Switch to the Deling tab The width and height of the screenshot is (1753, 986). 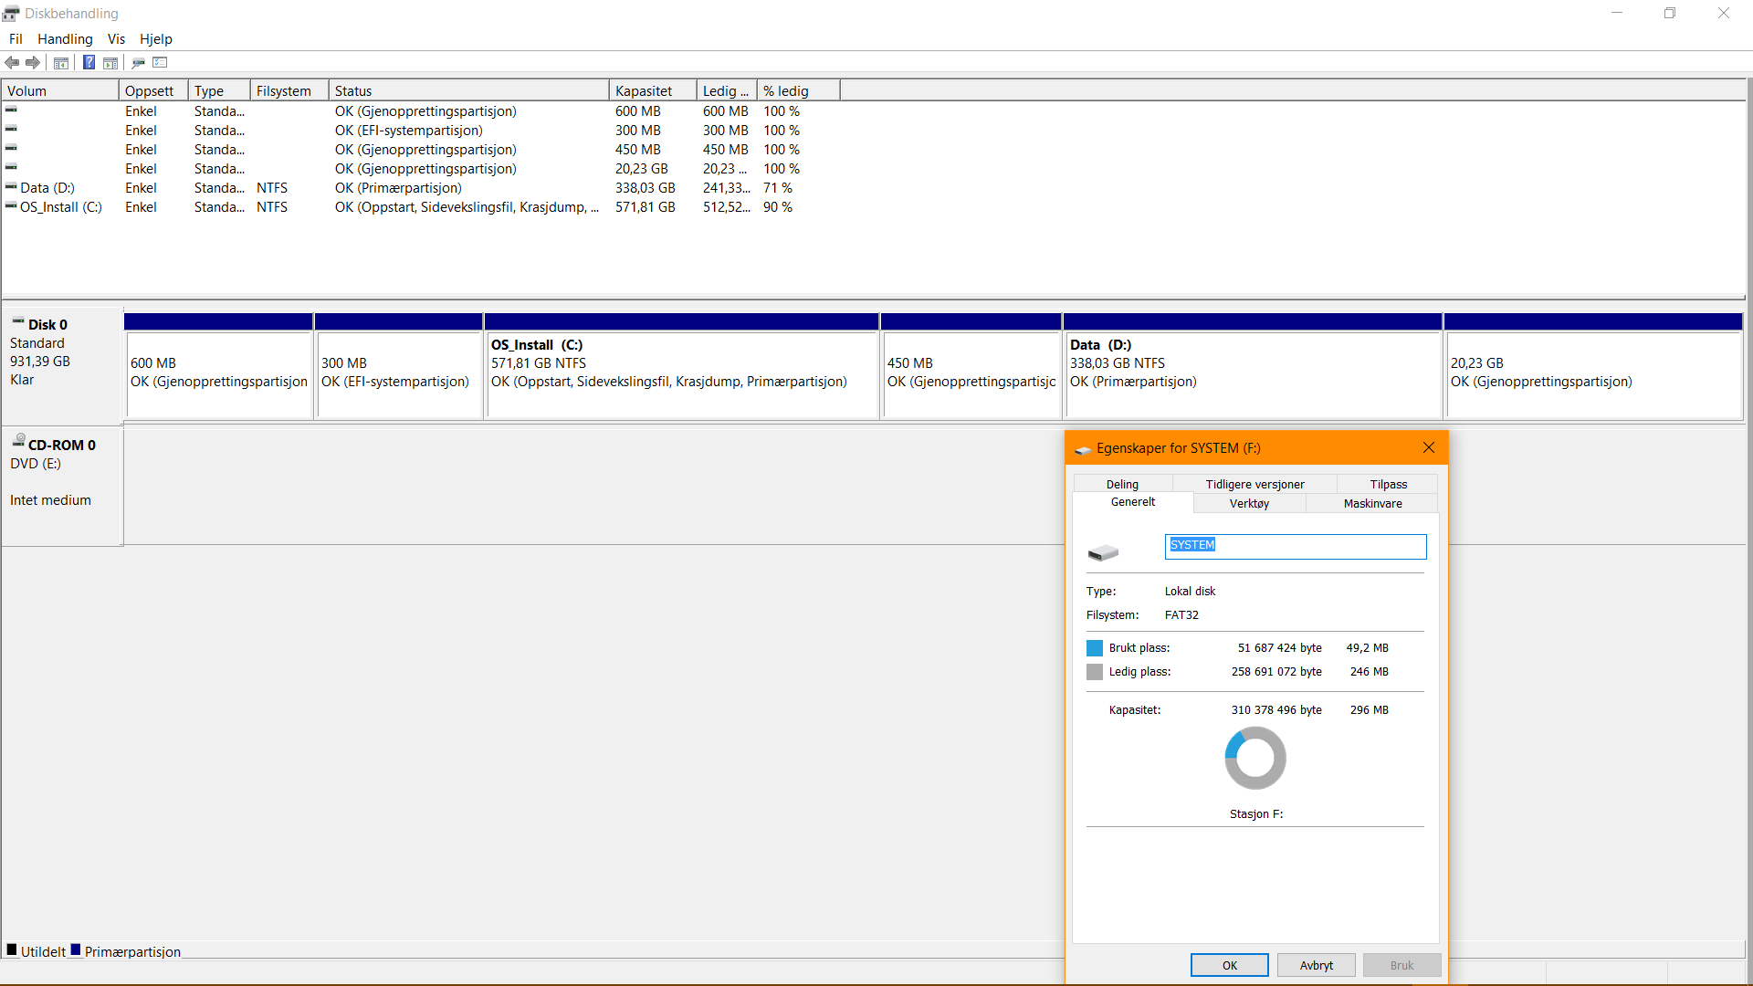[1122, 484]
